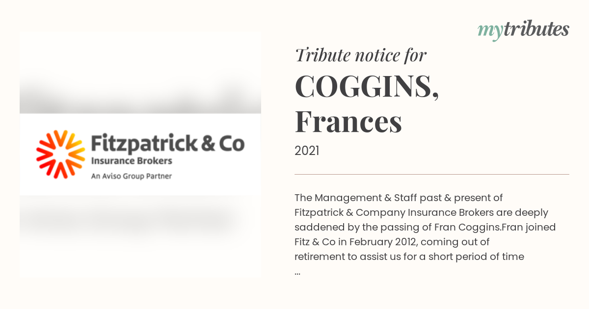The width and height of the screenshot is (589, 309).
Task: Click the mytributes logo
Action: (x=523, y=30)
